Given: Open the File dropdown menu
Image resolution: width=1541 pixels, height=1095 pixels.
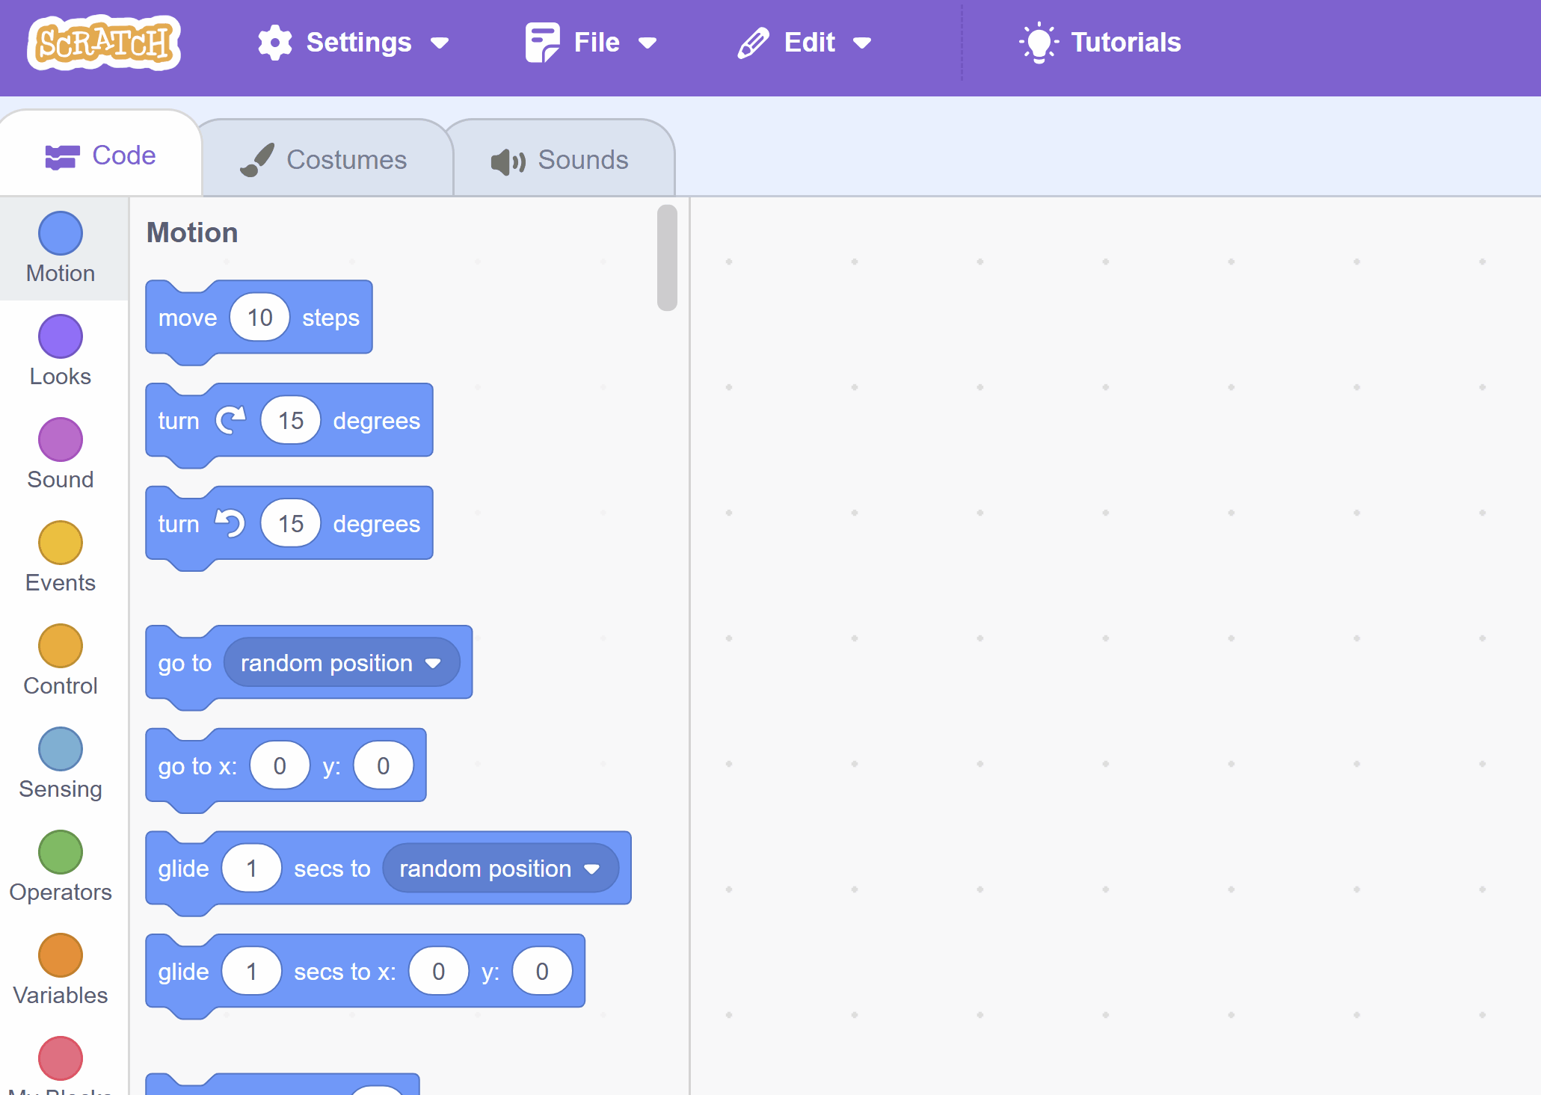Looking at the screenshot, I should click(591, 43).
